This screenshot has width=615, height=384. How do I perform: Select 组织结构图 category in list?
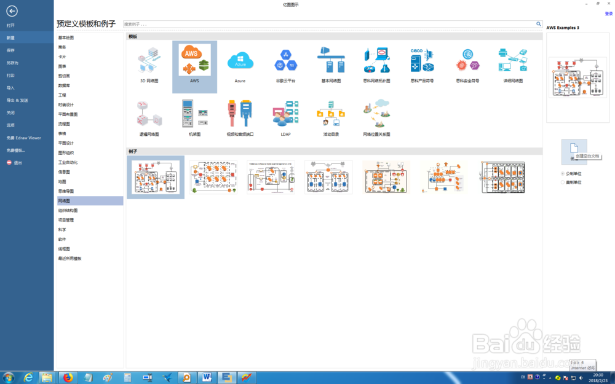tap(68, 211)
